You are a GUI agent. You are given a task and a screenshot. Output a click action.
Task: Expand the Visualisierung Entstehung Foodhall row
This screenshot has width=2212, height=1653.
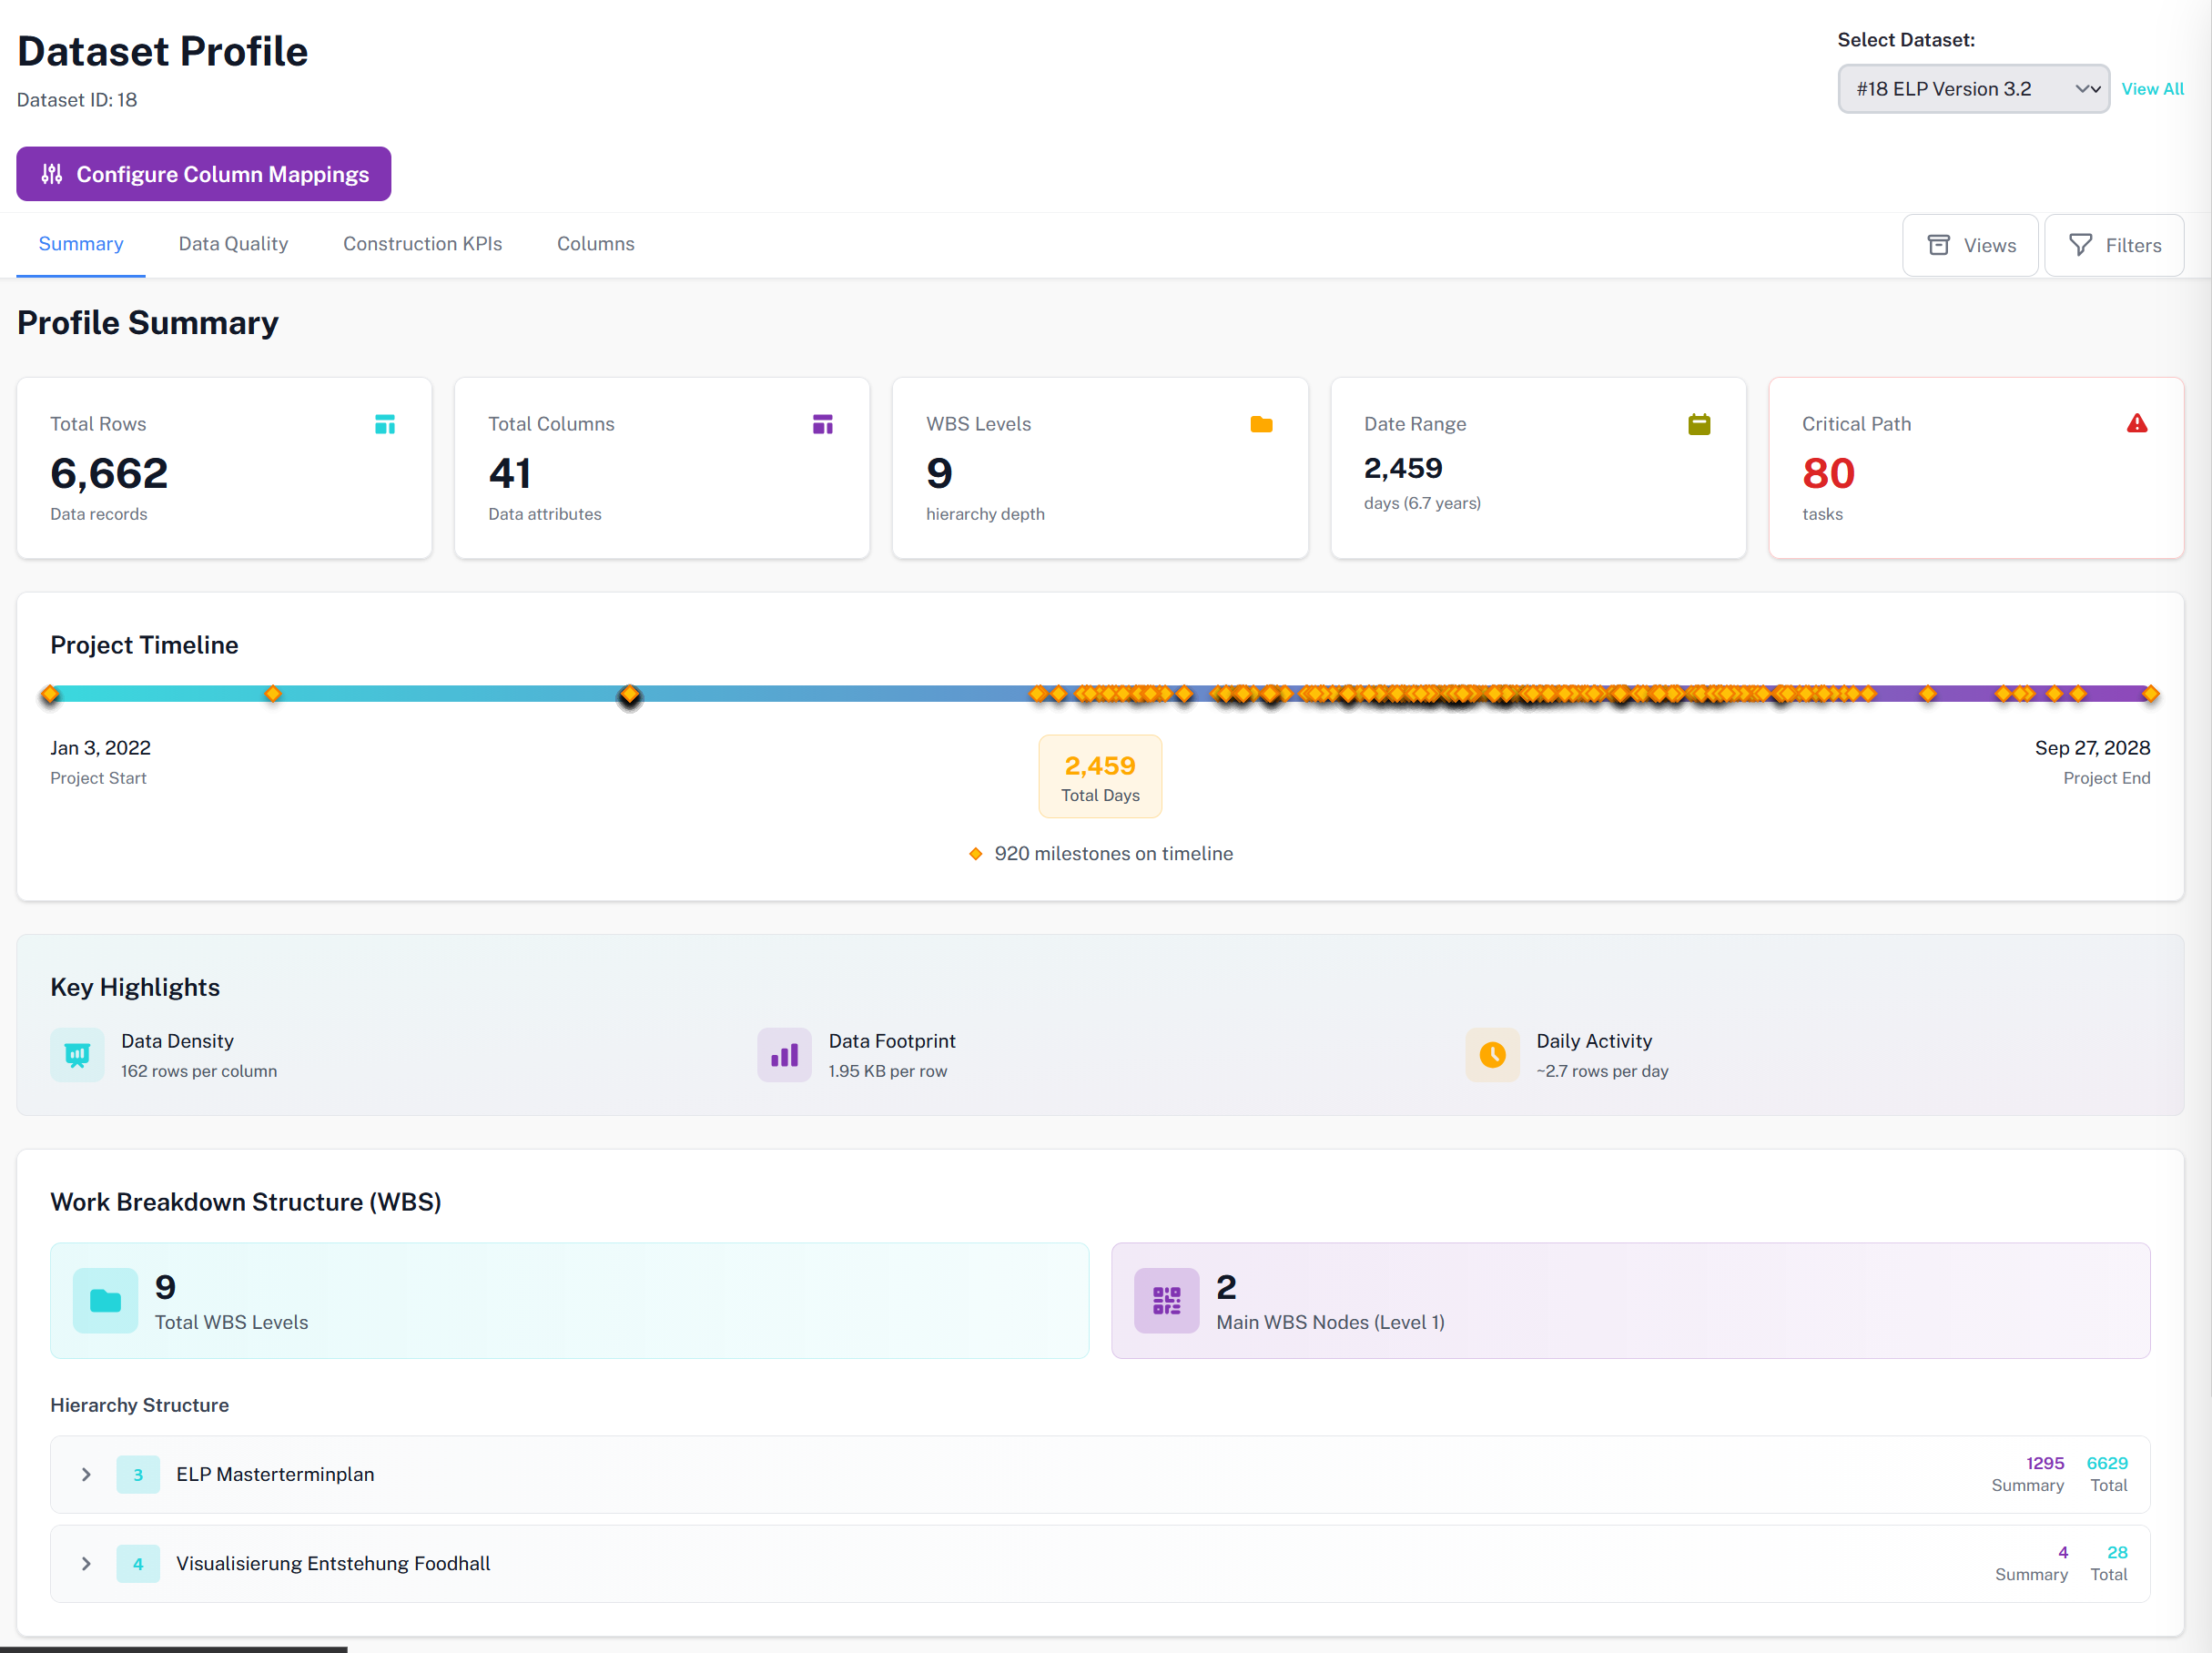tap(86, 1563)
